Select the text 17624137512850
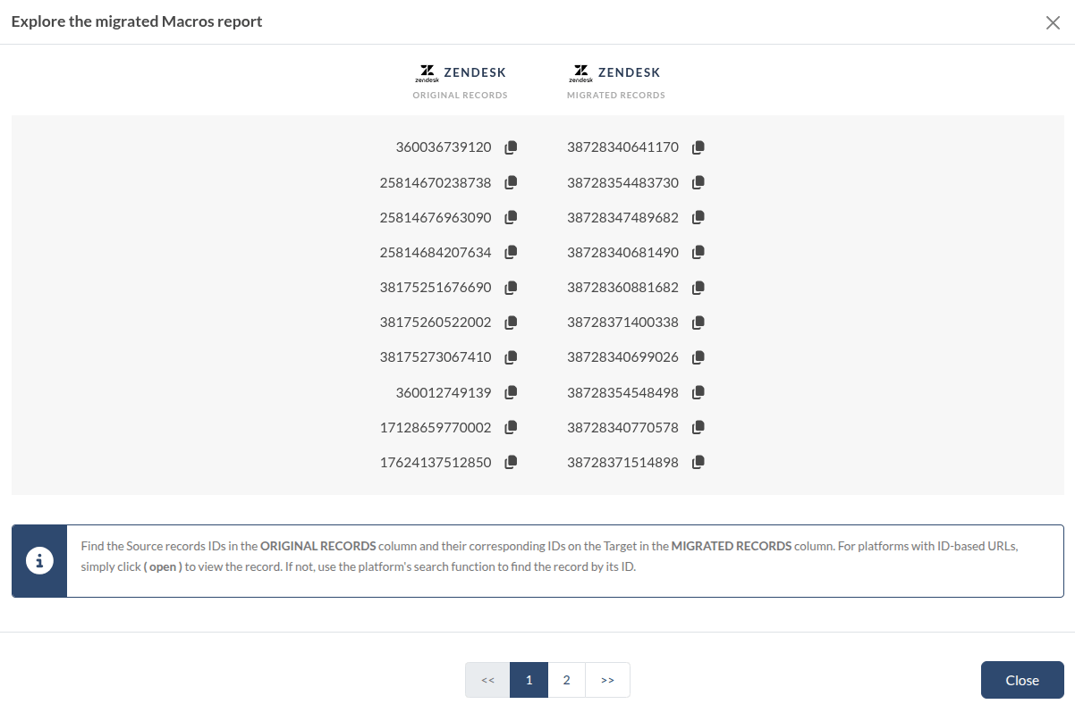Viewport: 1075px width, 721px height. click(x=436, y=463)
